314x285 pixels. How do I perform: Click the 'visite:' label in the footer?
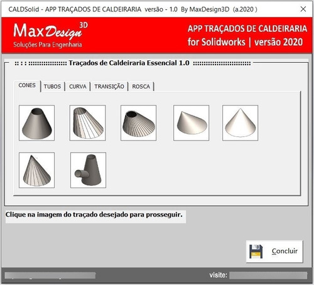218,275
